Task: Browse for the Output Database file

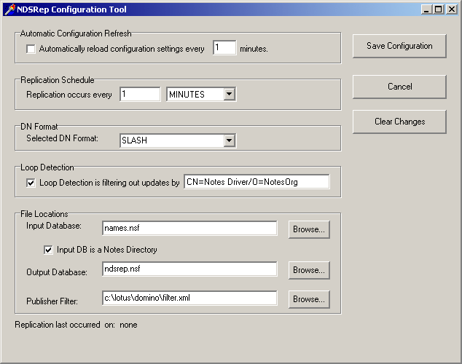Action: pyautogui.click(x=309, y=270)
